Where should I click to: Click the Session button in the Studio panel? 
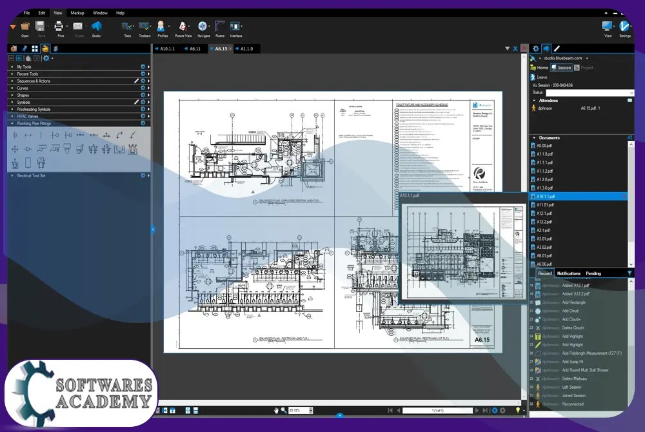561,68
